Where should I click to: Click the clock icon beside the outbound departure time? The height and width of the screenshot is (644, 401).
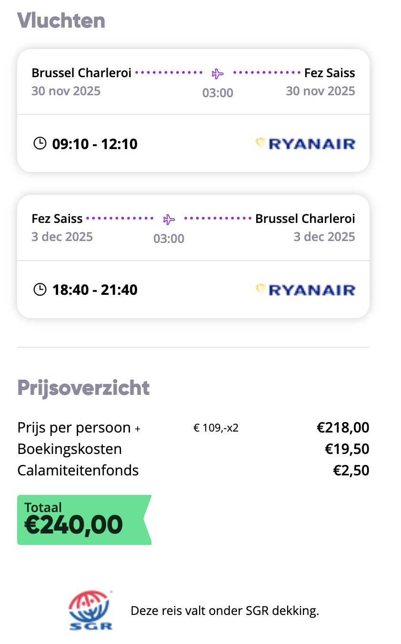point(40,143)
